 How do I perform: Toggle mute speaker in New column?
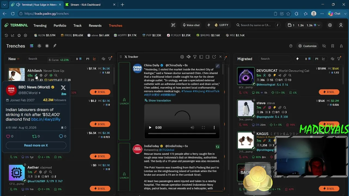click(103, 59)
